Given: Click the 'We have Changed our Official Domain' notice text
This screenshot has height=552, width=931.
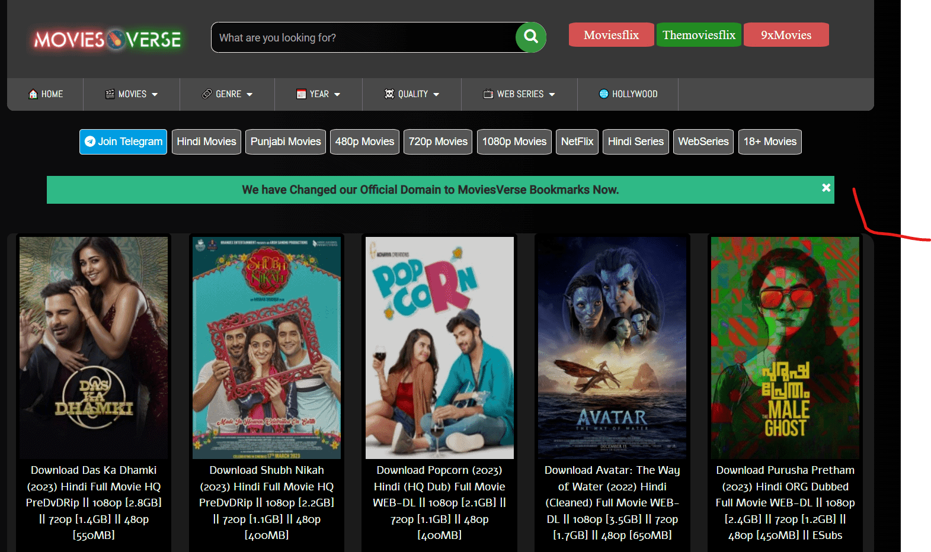Looking at the screenshot, I should (x=430, y=190).
